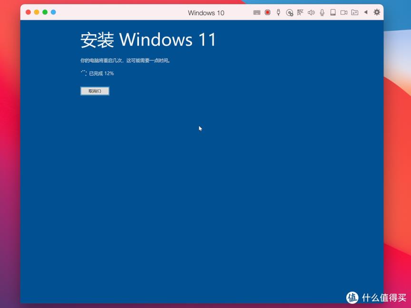
Task: Collapse the status icons with the left arrow
Action: [x=366, y=12]
